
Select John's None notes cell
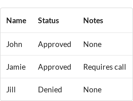click(93, 44)
